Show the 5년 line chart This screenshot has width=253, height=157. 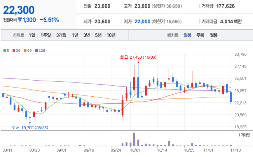pyautogui.click(x=98, y=35)
